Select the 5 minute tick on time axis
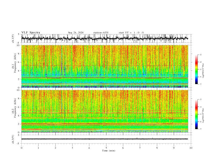This screenshot has height=166, width=215. 106,148
